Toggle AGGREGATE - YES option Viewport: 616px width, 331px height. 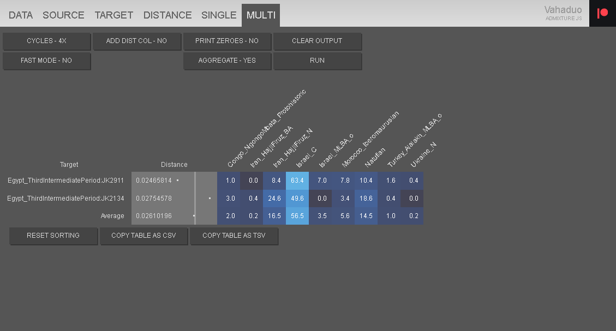[226, 61]
